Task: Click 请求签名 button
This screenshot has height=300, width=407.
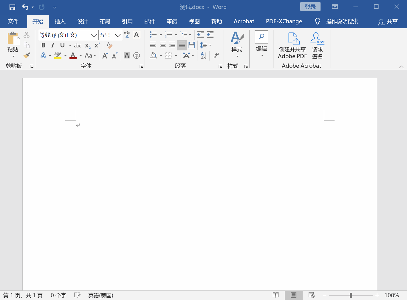Action: click(317, 46)
